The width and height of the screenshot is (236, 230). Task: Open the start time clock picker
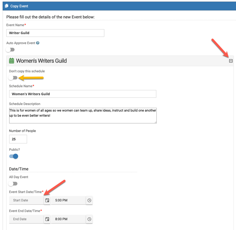[x=89, y=200]
